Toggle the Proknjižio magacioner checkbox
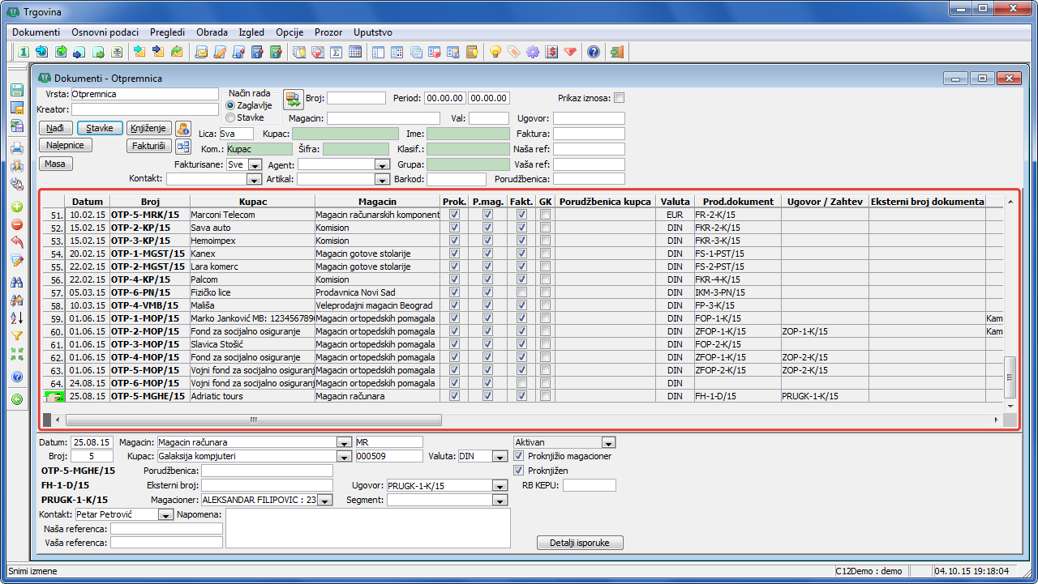 tap(519, 456)
